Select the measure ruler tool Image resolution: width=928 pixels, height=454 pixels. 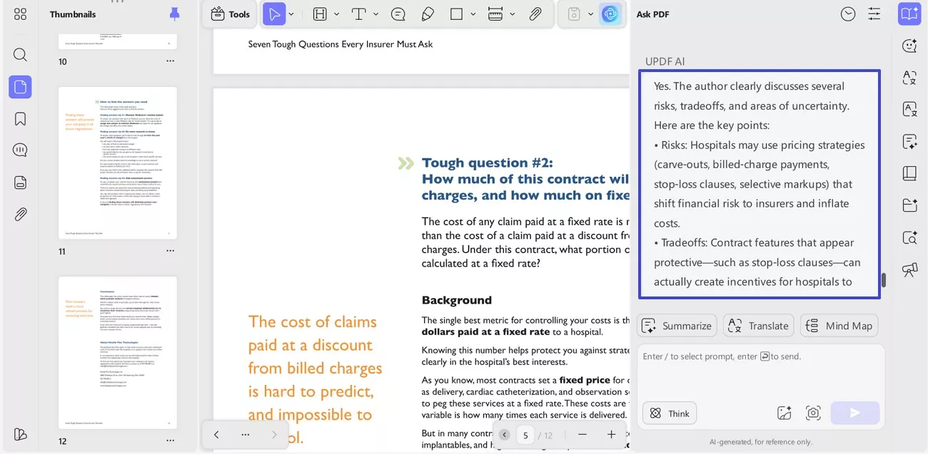[495, 14]
